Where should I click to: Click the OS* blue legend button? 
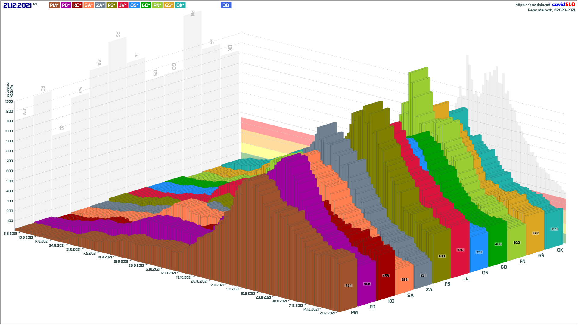[x=134, y=5]
